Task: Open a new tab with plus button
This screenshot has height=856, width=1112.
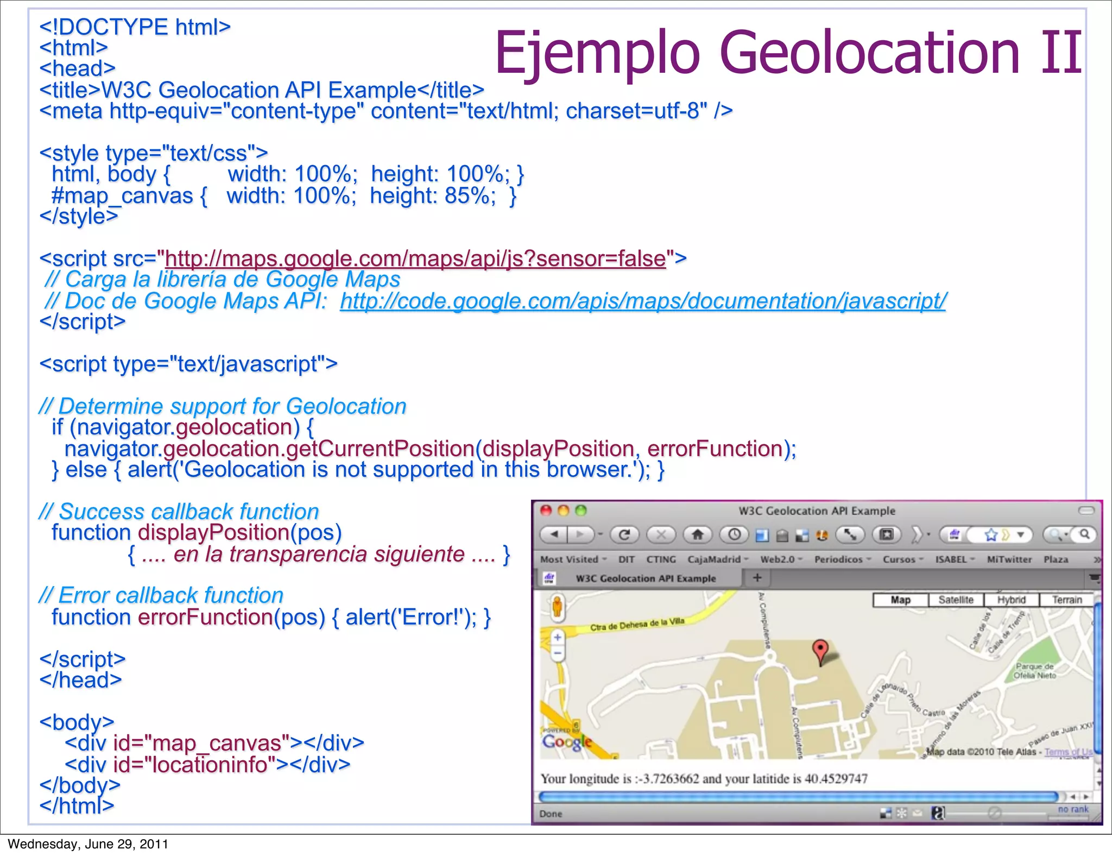Action: [757, 578]
